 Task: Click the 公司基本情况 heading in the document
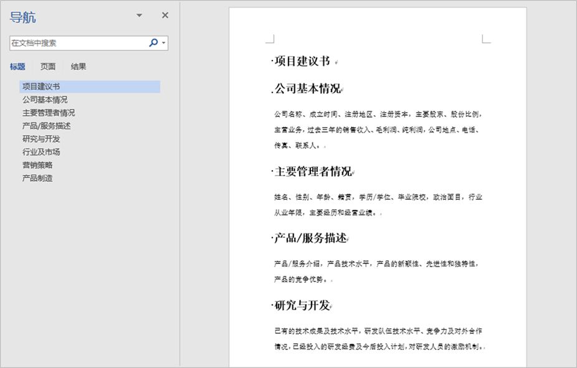[307, 88]
